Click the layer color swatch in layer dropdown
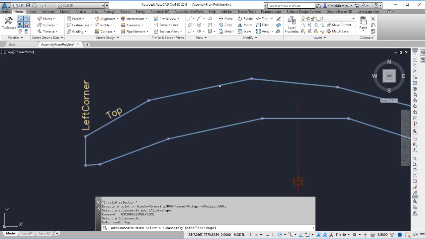Screen dimensions: 425x239 [x=318, y=19]
